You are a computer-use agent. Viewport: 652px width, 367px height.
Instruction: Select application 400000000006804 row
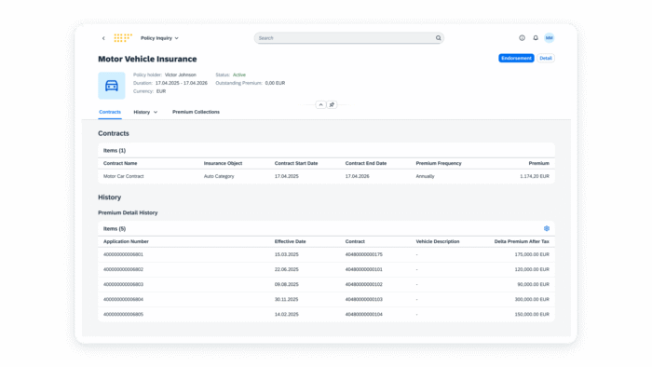click(x=326, y=299)
